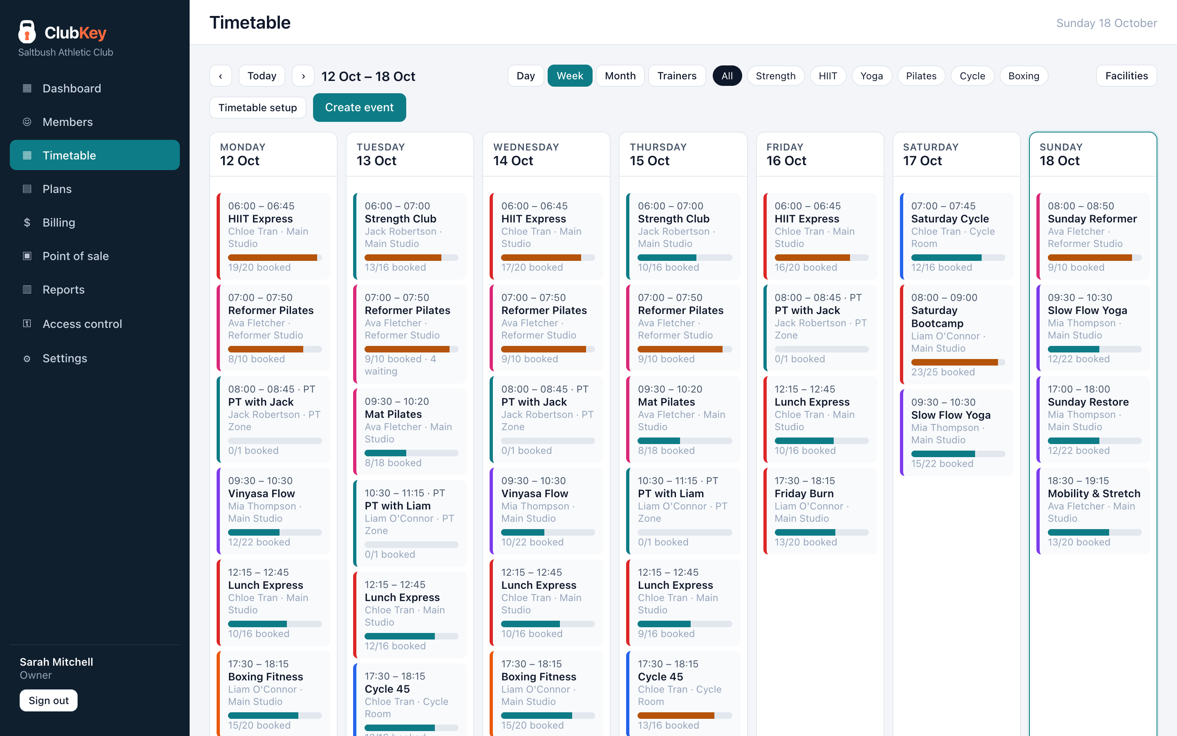
Task: Click "9/10 booked · 4 waiting" text
Action: tap(400, 365)
